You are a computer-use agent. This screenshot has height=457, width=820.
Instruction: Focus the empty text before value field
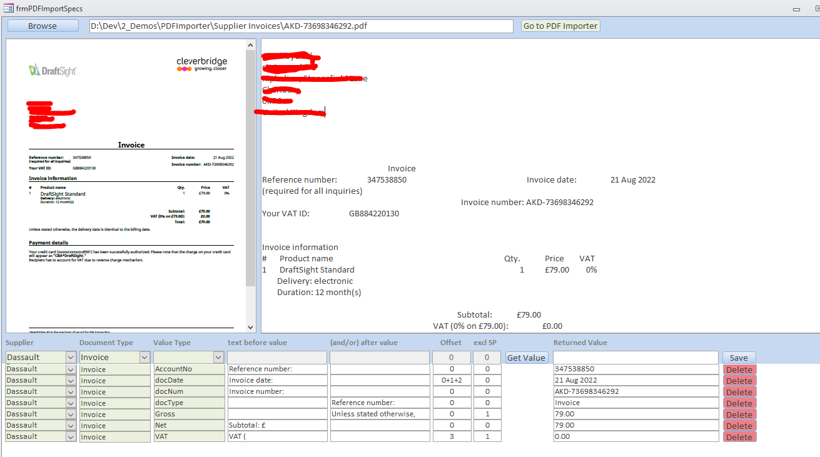pos(276,358)
